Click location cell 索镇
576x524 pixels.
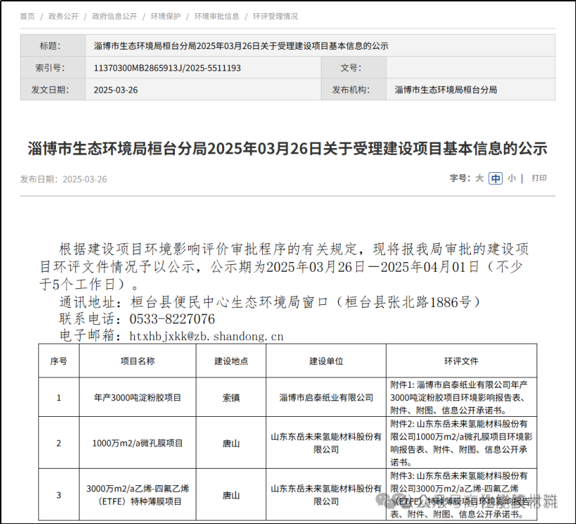pos(231,397)
